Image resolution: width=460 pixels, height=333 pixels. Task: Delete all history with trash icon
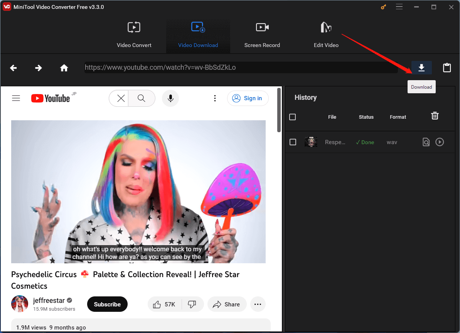(435, 116)
